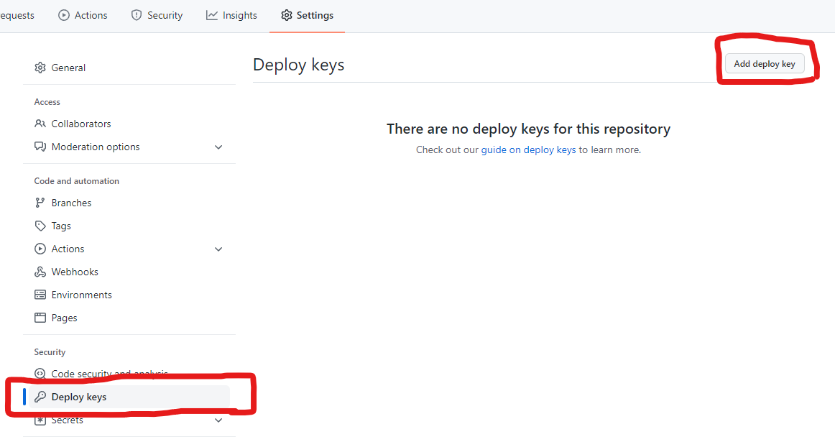Image resolution: width=835 pixels, height=442 pixels.
Task: Expand the sidebar Actions chevron
Action: 218,249
